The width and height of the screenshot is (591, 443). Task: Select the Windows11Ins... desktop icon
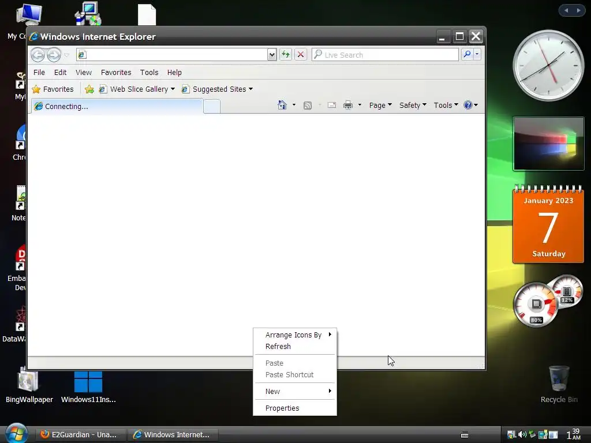(x=88, y=386)
